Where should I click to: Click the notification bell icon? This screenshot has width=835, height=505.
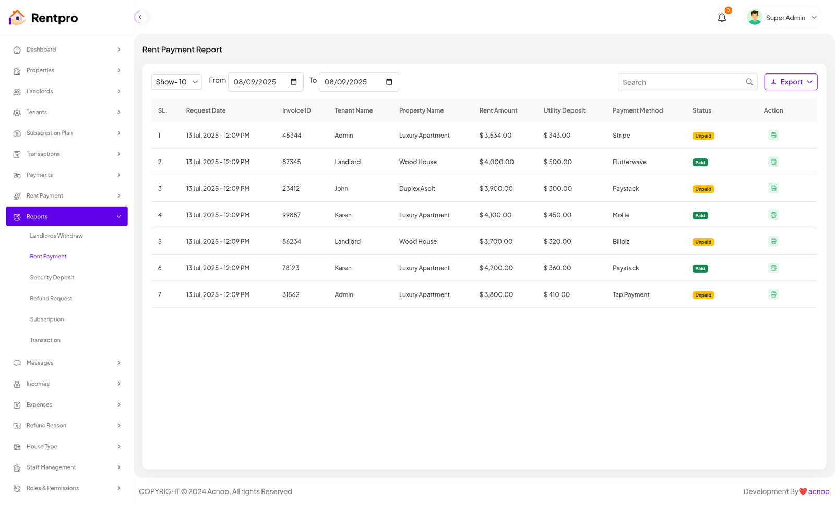tap(722, 18)
